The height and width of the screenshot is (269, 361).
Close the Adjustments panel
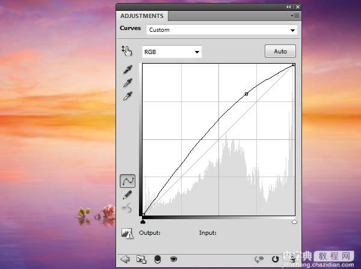point(298,7)
